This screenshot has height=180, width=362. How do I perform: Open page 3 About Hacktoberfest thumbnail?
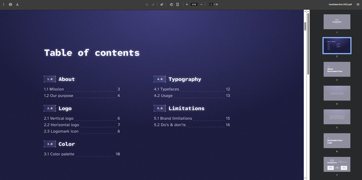[337, 69]
